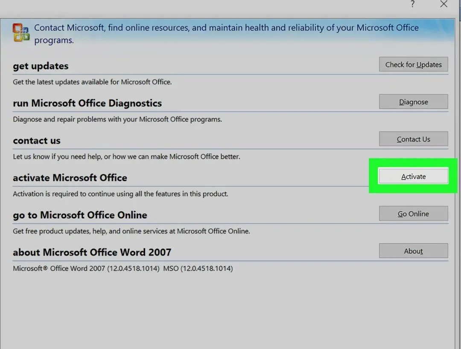Select the 'run Microsoft Office Diagnostics' heading
The image size is (461, 349).
88,103
